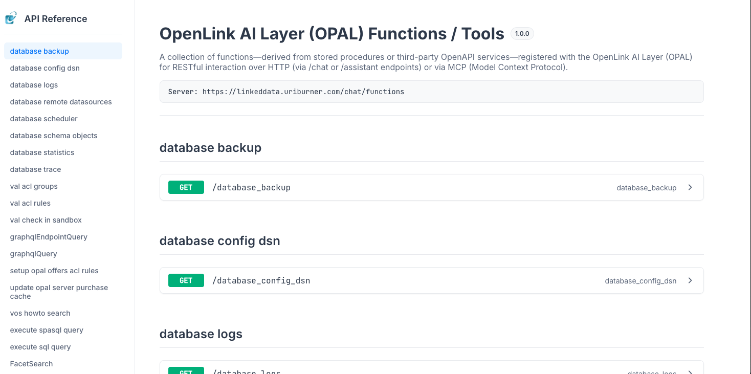Open val acl rules sidebar item
This screenshot has height=374, width=751.
pos(63,203)
